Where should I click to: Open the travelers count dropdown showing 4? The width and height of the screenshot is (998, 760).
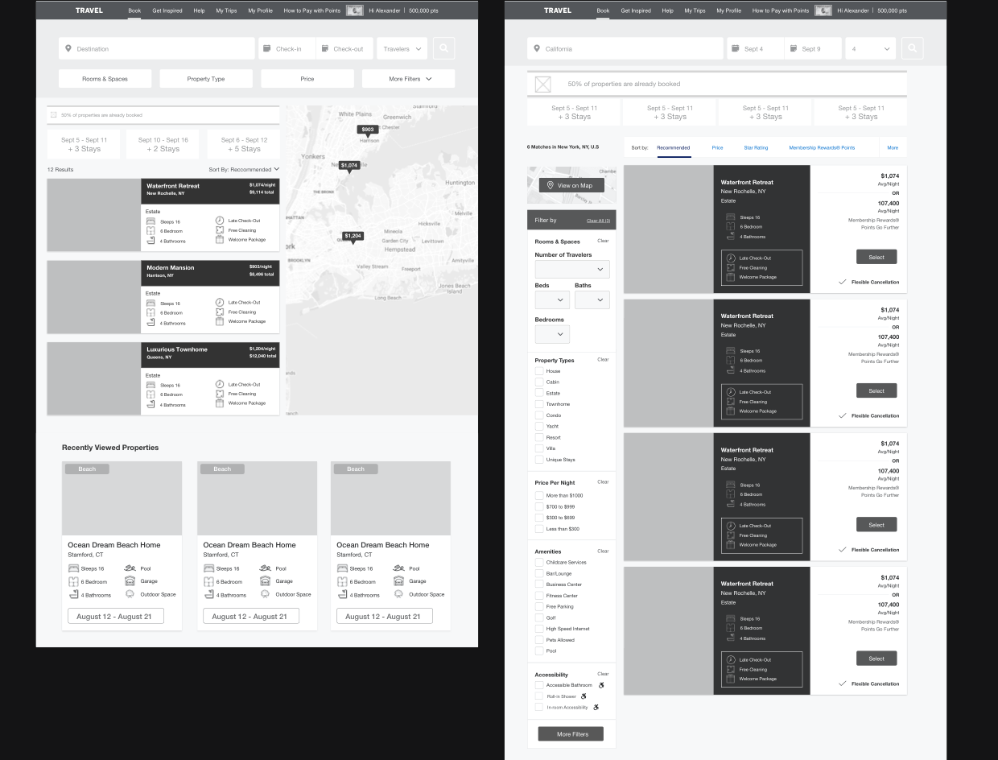click(870, 48)
